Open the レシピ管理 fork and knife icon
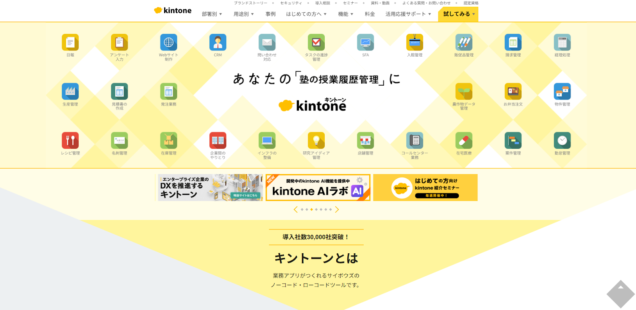The height and width of the screenshot is (310, 636). coord(70,140)
